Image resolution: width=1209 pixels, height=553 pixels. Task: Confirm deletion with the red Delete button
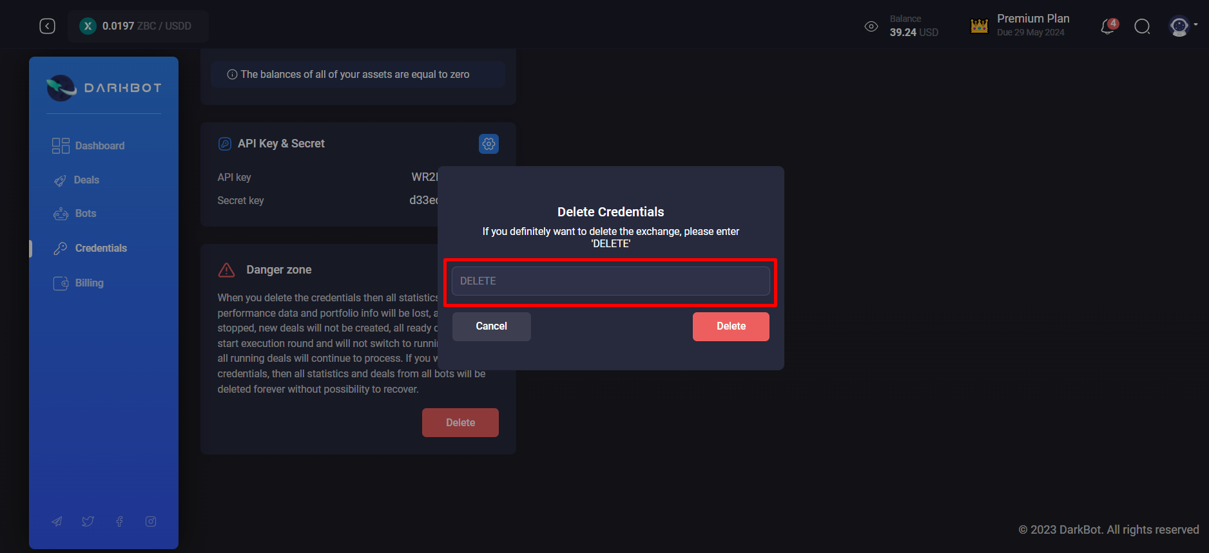pyautogui.click(x=731, y=326)
